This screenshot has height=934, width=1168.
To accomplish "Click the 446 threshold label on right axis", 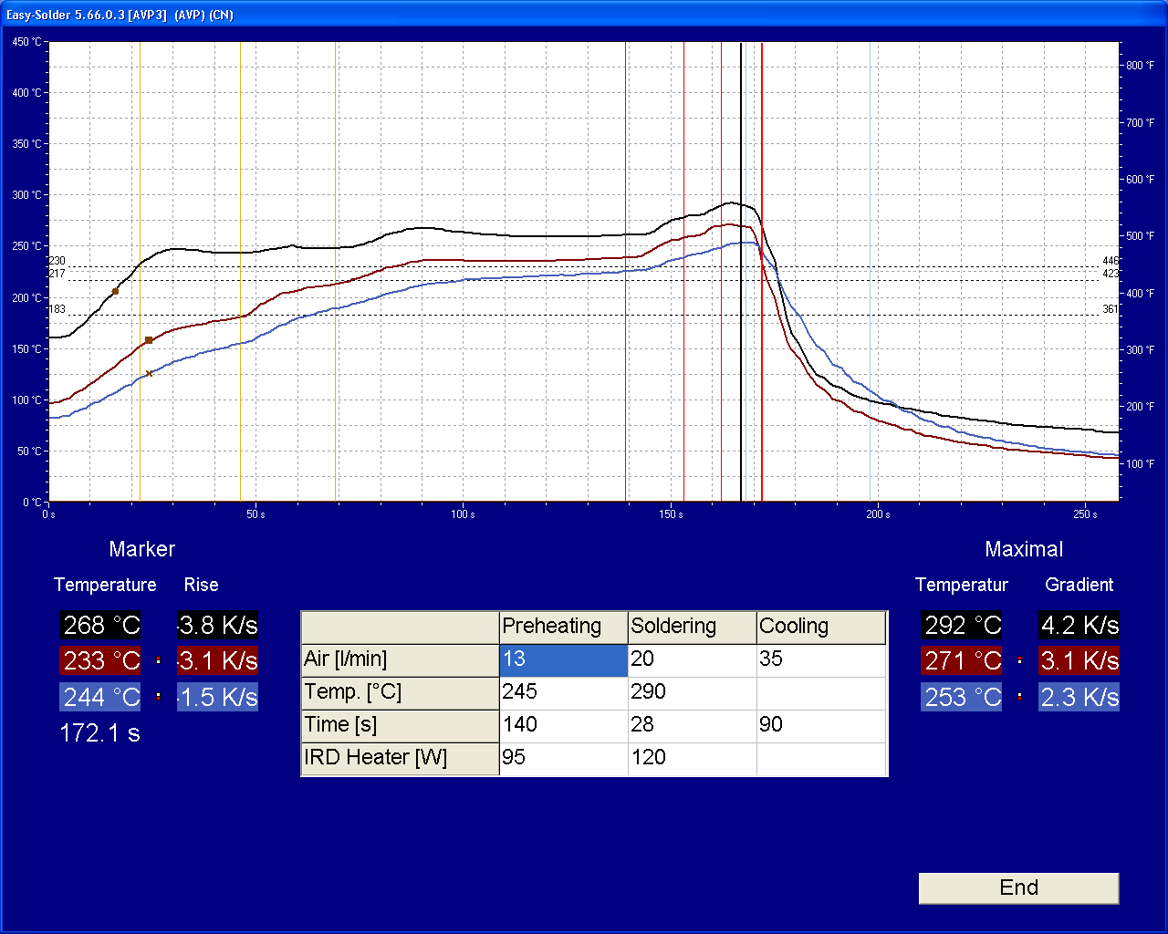I will point(1111,261).
